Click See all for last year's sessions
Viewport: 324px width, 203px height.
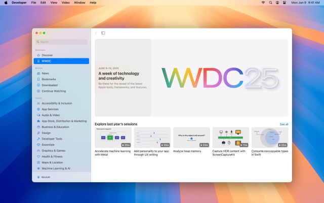click(284, 124)
